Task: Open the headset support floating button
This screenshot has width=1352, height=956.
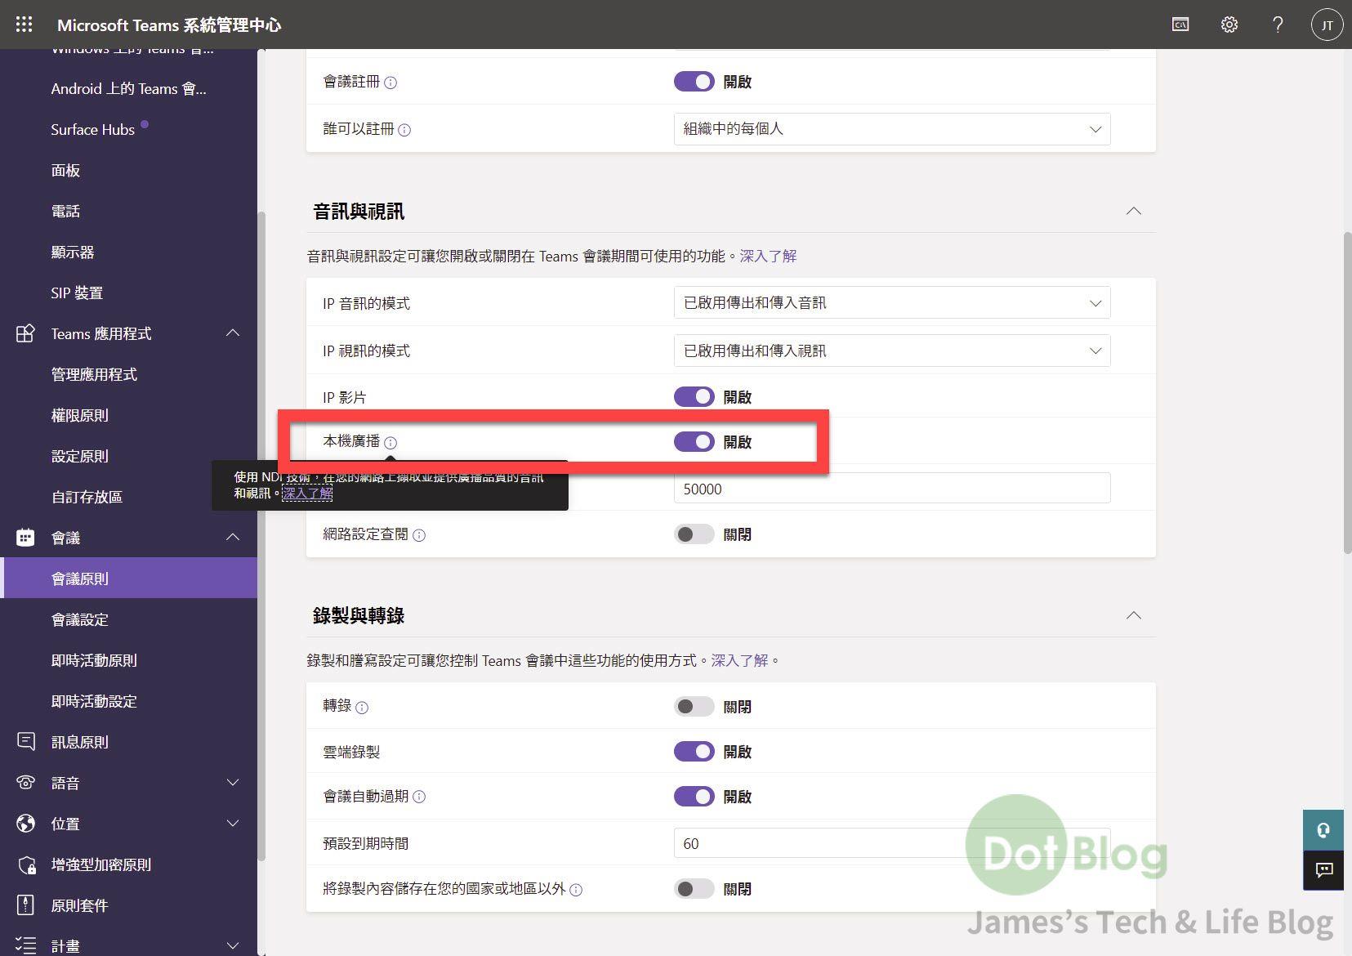Action: (1323, 830)
